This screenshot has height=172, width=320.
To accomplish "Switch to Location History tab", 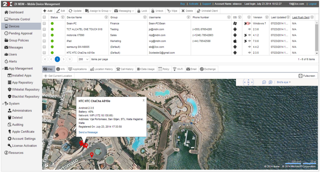I will 102,69.
